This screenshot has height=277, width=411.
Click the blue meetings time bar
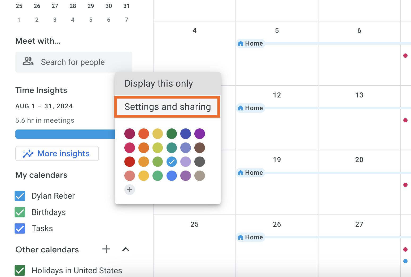pyautogui.click(x=65, y=134)
